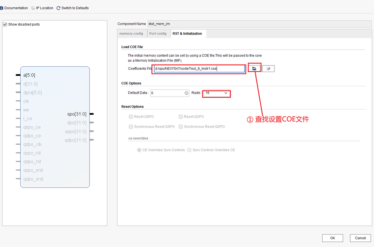Viewport: 374px width, 247px height.
Task: Click the Documentation info icon
Action: click(2, 8)
